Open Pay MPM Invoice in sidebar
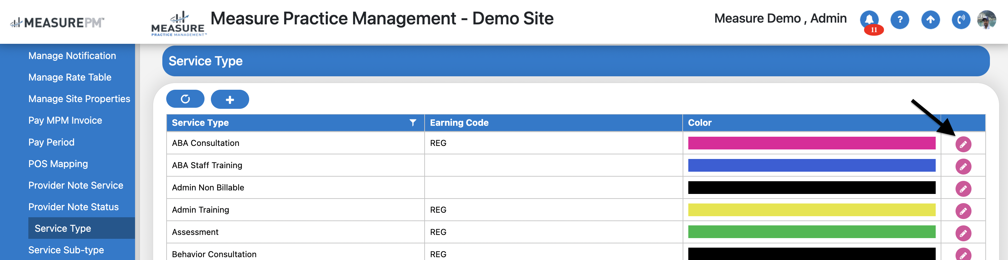The height and width of the screenshot is (260, 1008). tap(65, 120)
